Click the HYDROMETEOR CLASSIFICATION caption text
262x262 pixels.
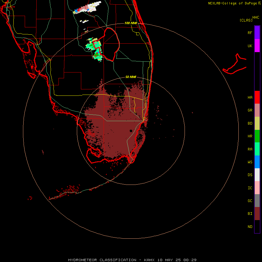(x=102, y=260)
